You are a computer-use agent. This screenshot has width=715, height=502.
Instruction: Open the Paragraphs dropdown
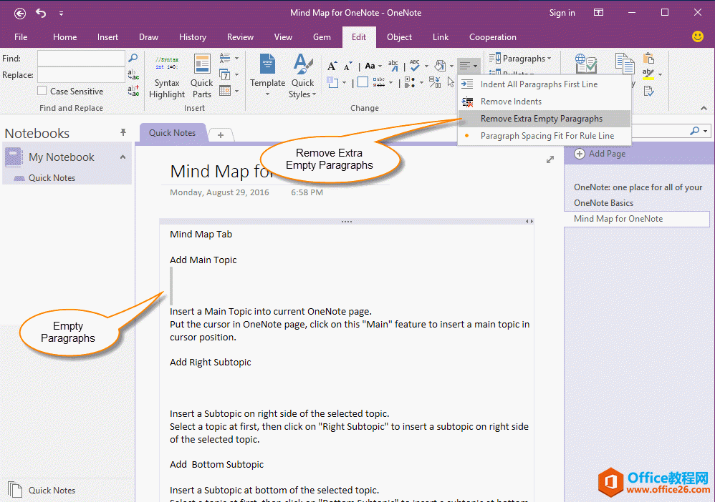click(x=520, y=58)
